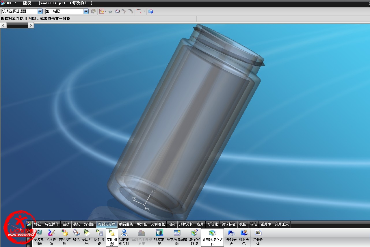Screen dimensions: 370x247
Task: Click the 开始着色 start shading tool
Action: pos(231,238)
